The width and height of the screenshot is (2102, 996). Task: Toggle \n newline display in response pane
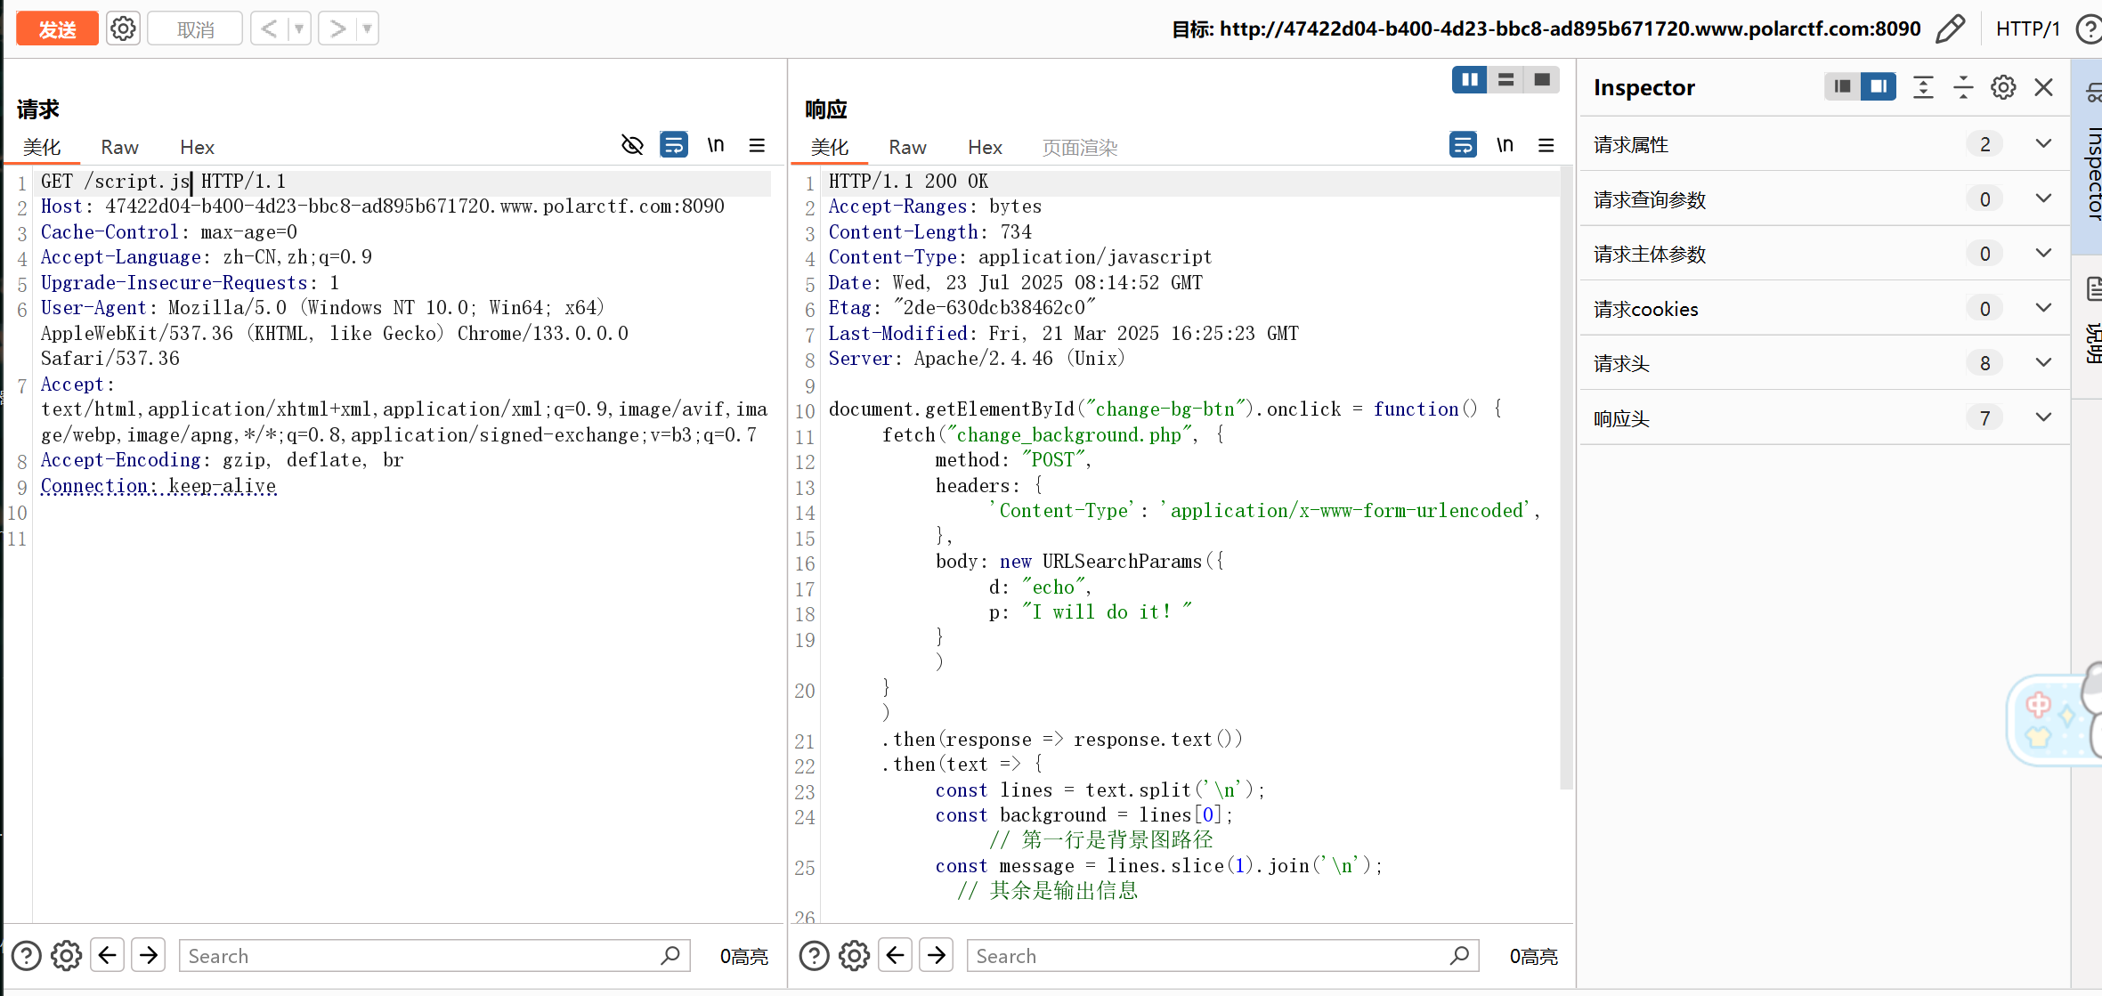coord(1505,145)
